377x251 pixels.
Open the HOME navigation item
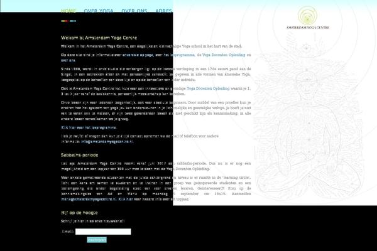68,11
